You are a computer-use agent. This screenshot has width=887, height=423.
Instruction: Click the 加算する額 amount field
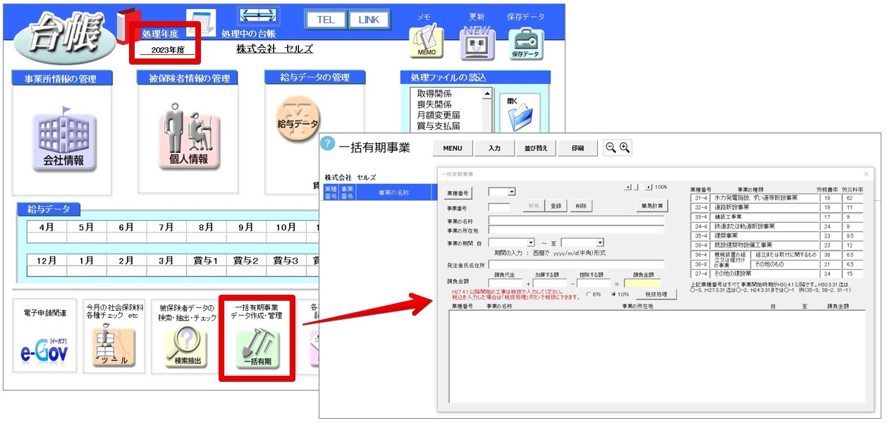point(550,284)
